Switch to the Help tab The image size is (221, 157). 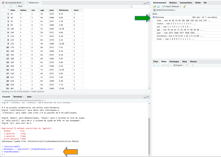[x=185, y=62]
